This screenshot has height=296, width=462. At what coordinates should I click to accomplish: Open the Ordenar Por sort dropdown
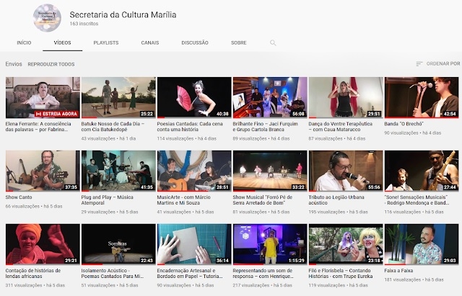click(x=438, y=63)
